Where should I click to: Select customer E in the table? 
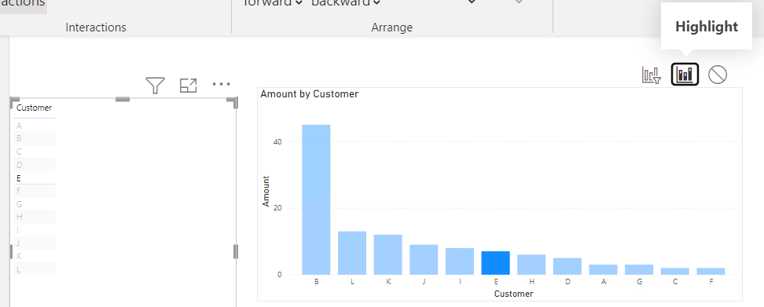[x=34, y=178]
